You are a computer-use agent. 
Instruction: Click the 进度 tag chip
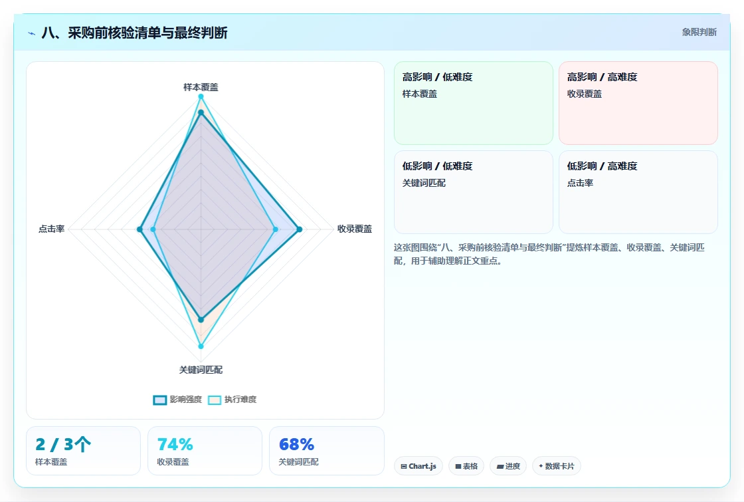tap(508, 466)
